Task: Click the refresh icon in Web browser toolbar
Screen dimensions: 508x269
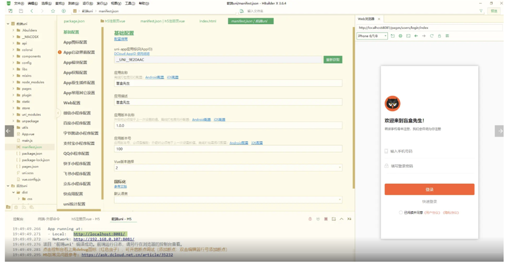Action: (431, 36)
